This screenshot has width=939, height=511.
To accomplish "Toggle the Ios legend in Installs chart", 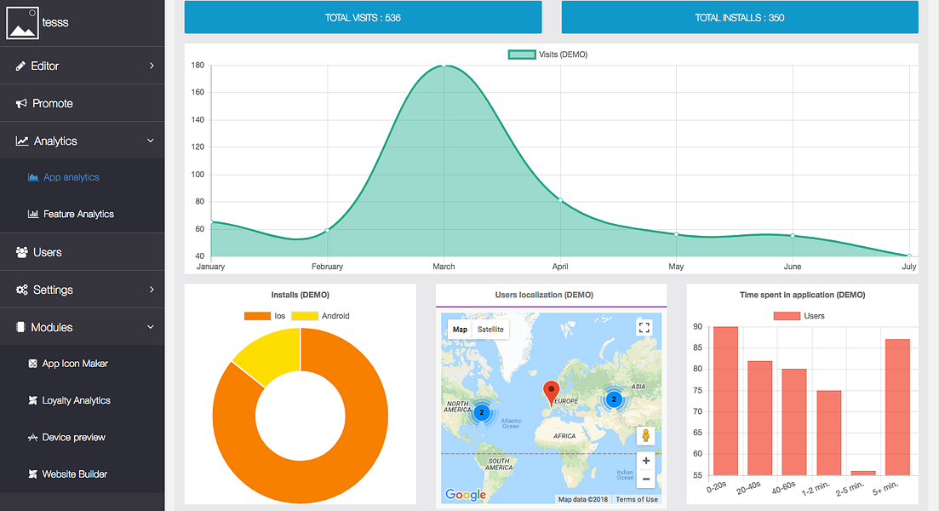I will point(265,316).
